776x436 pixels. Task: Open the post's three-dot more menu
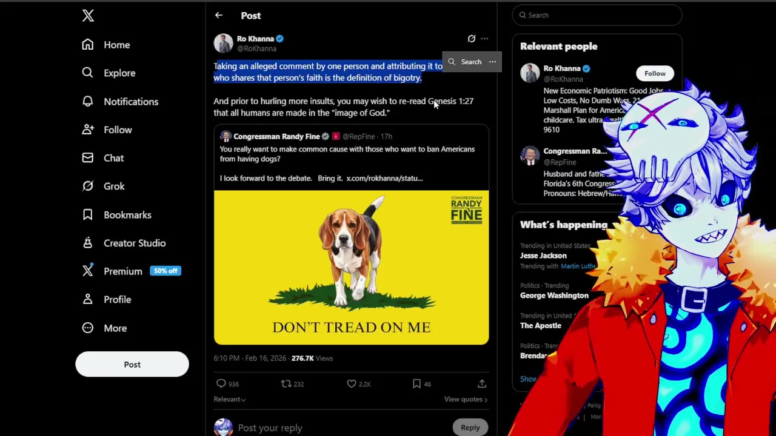[484, 39]
